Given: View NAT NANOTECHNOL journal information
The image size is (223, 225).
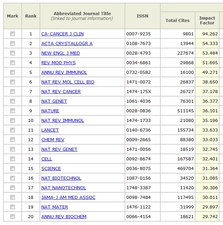Looking at the screenshot, I should [64, 188].
